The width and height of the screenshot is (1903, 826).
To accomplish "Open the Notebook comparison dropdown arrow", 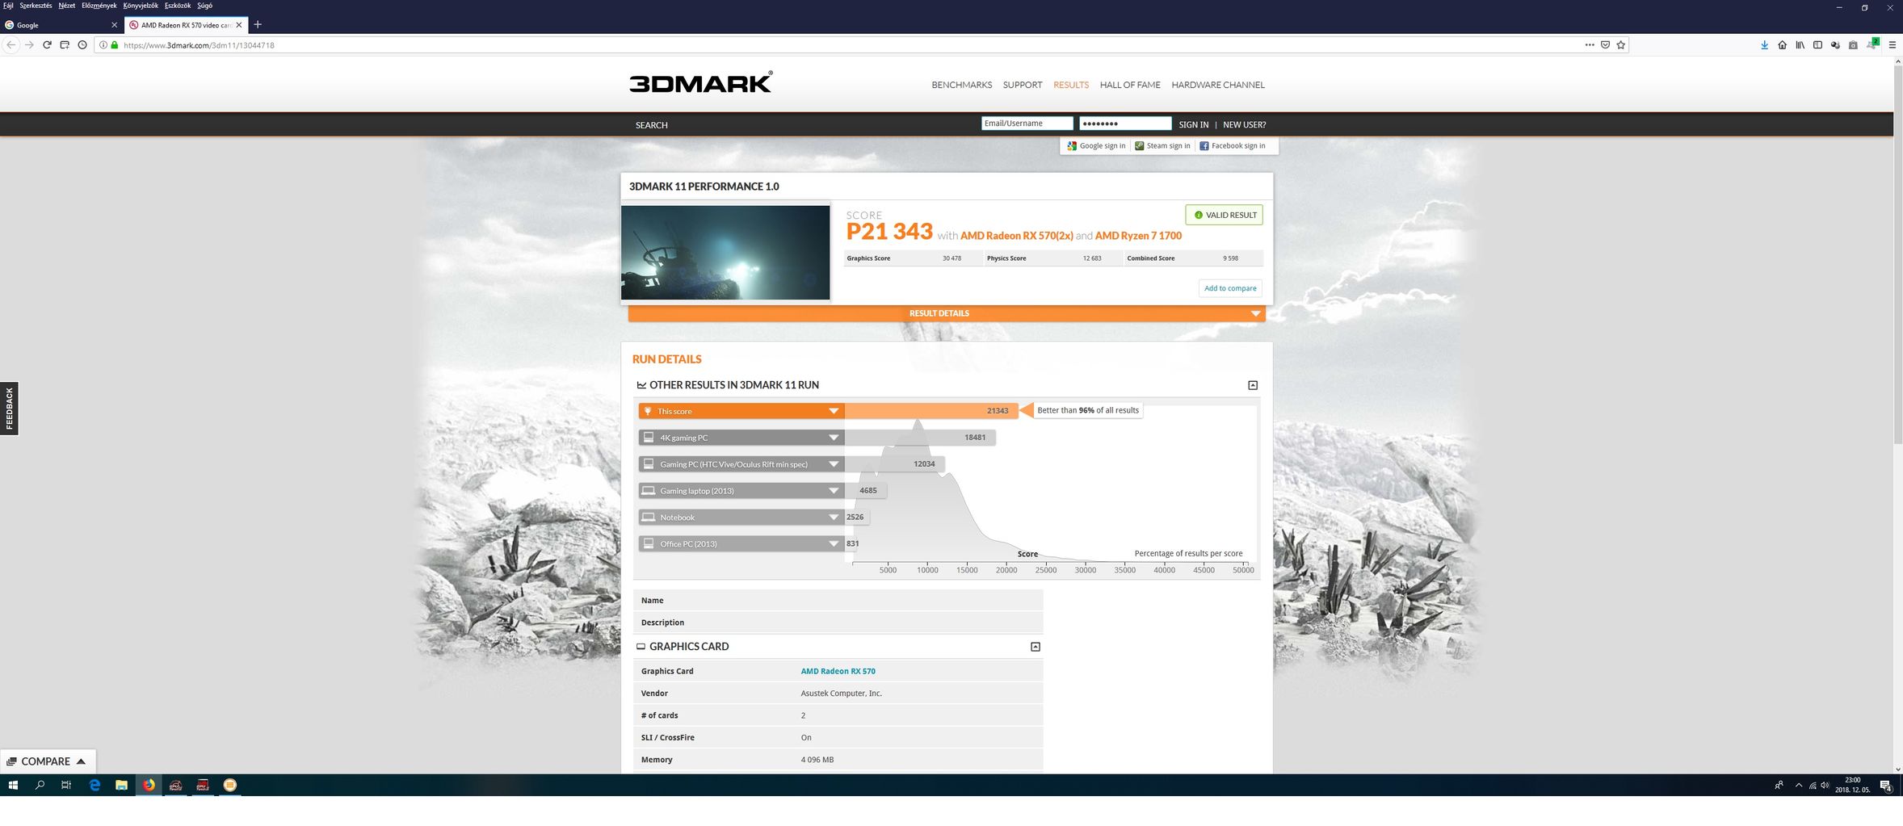I will [x=834, y=518].
